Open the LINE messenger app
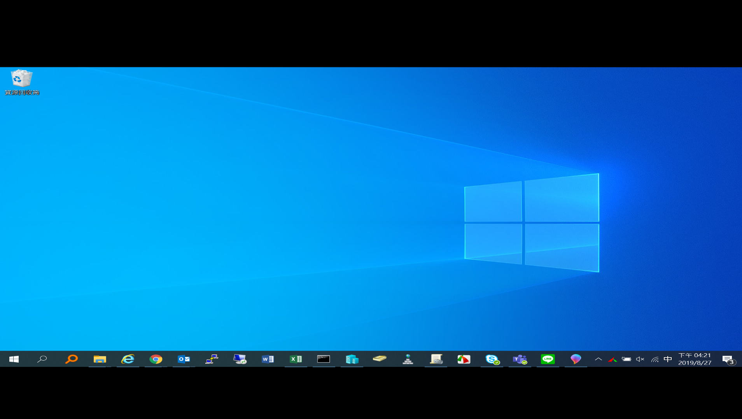The image size is (742, 419). (x=548, y=359)
